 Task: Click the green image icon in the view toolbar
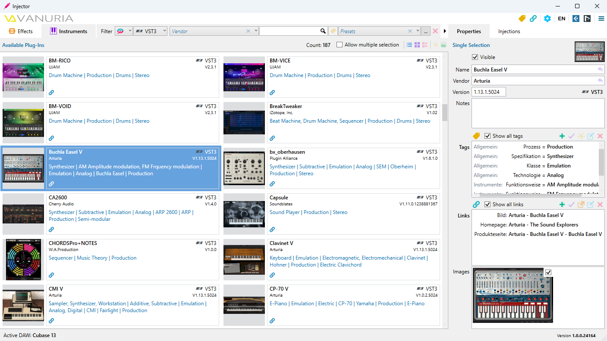tap(443, 45)
